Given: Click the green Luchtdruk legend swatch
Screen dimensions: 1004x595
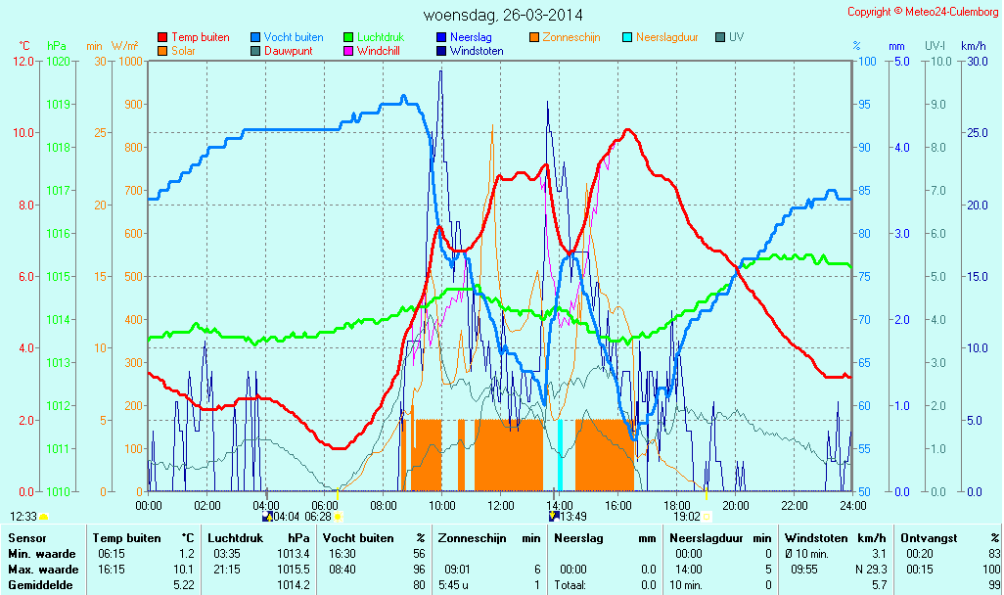Looking at the screenshot, I should click(x=347, y=37).
